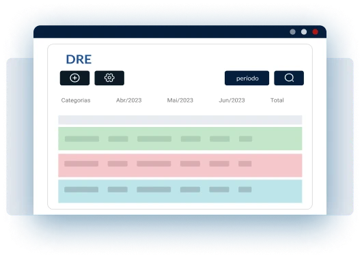Select the Abr/2023 column header
The image size is (362, 258).
tap(129, 100)
